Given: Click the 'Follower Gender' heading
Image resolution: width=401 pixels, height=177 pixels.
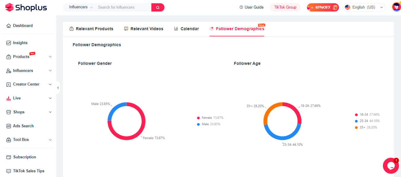Looking at the screenshot, I should pyautogui.click(x=95, y=63).
